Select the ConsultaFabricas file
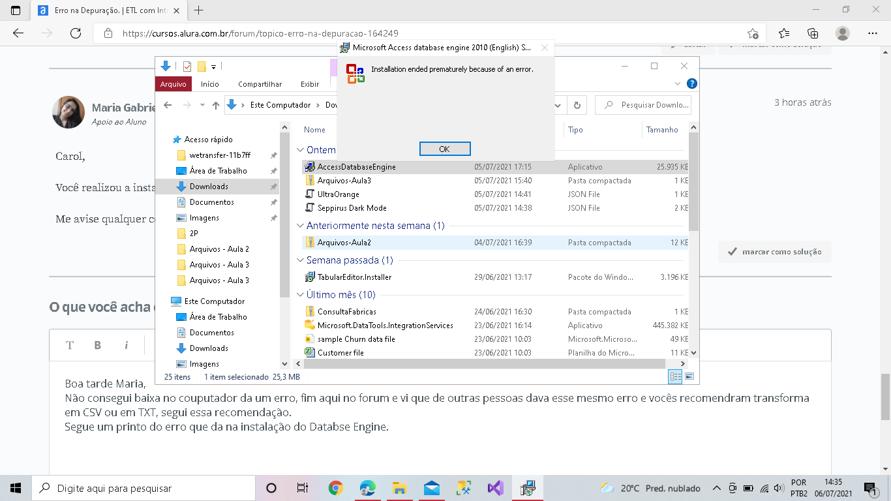 tap(496, 312)
